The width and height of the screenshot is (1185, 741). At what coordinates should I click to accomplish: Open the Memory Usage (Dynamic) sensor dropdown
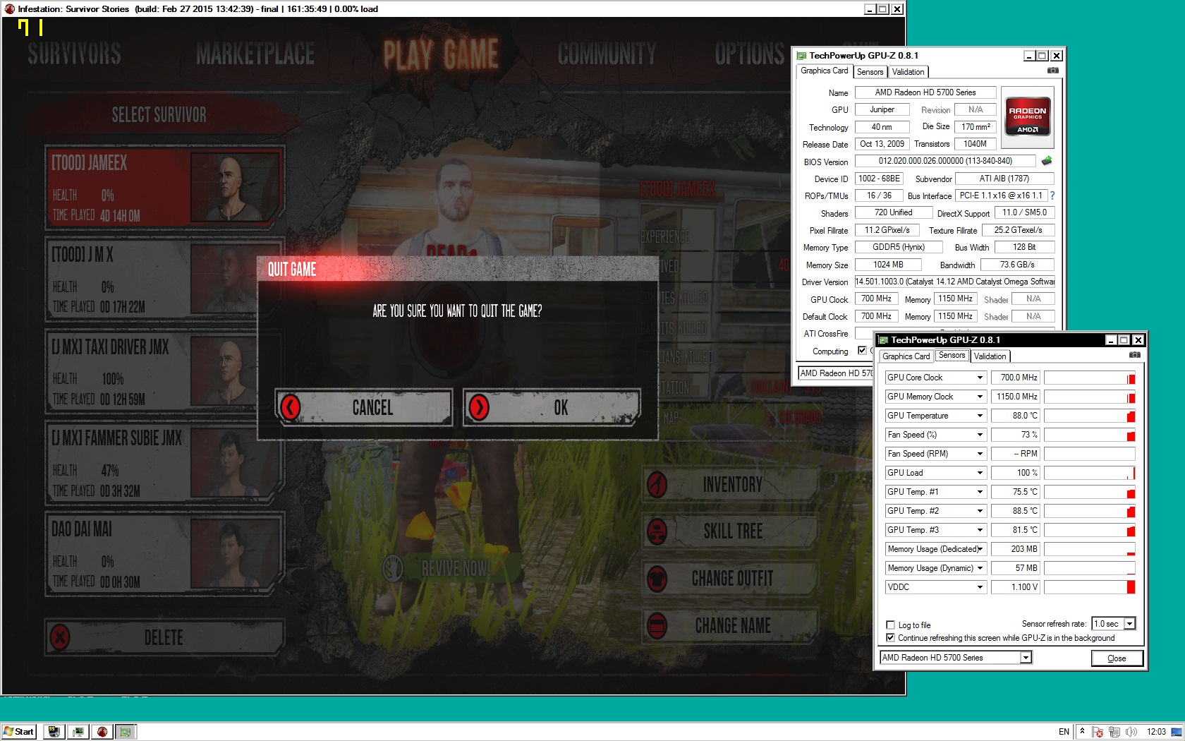pyautogui.click(x=980, y=568)
